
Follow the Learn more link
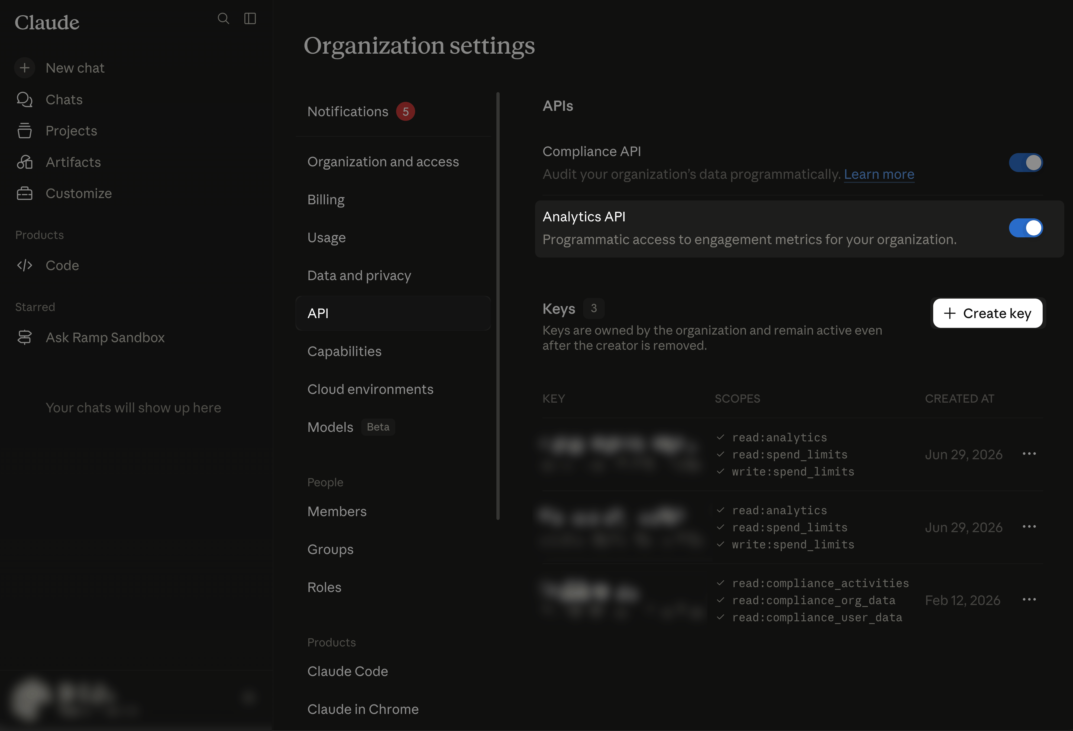(879, 174)
